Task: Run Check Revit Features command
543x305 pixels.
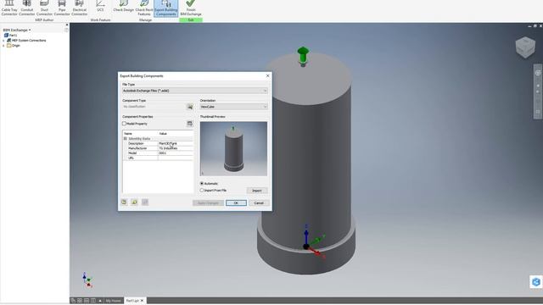Action: tap(144, 8)
